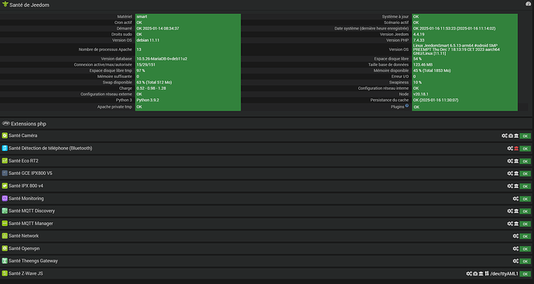Click the red building icon on Bluetooth detection row
The width and height of the screenshot is (534, 284).
(516, 149)
